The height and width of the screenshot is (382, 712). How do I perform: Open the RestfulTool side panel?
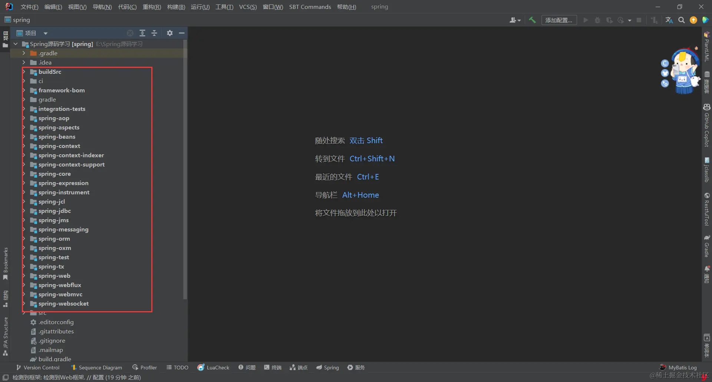point(707,209)
